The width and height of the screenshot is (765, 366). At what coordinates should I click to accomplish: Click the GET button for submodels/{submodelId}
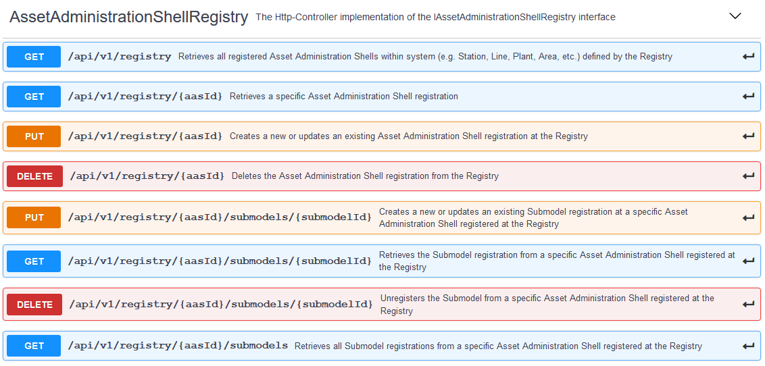[34, 261]
